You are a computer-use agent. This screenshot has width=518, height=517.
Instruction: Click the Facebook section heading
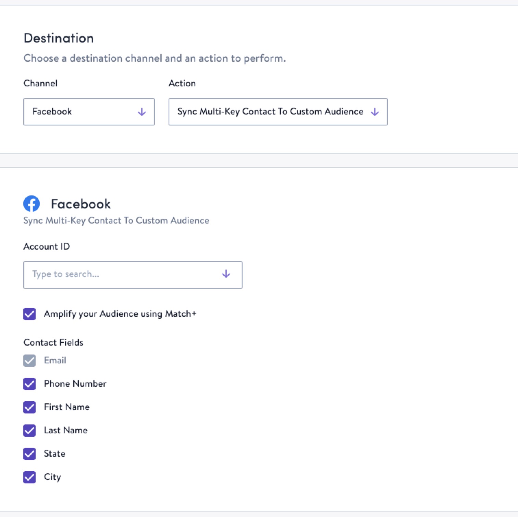coord(81,204)
